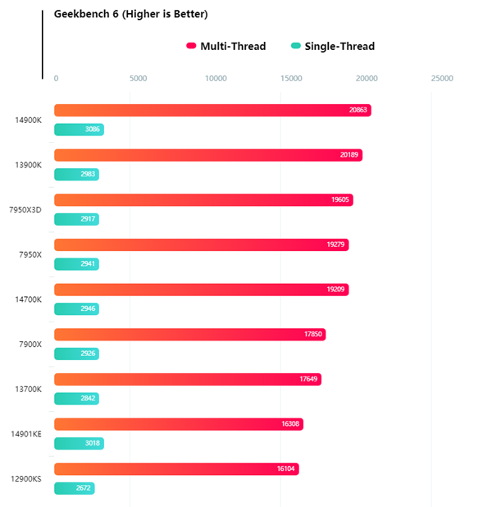The height and width of the screenshot is (507, 492).
Task: Click the 14901KE single-thread bar showing 3018
Action: click(79, 444)
